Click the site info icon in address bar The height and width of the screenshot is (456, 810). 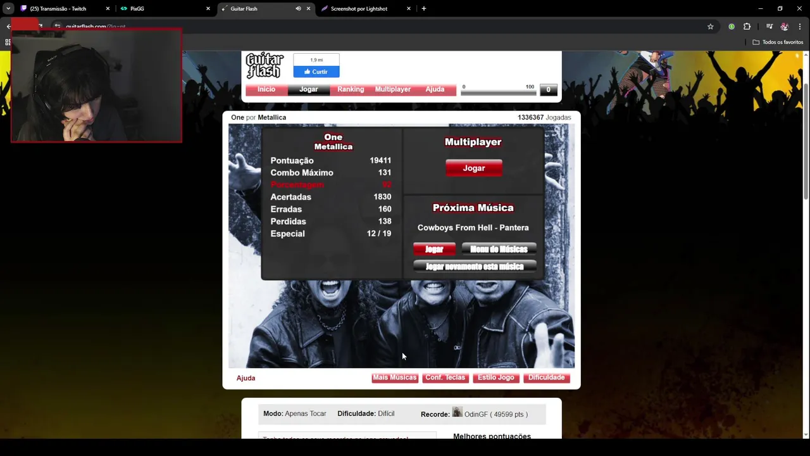coord(58,27)
